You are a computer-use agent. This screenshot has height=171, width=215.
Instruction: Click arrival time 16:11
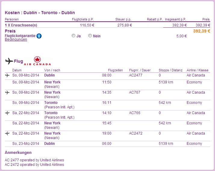(x=107, y=103)
